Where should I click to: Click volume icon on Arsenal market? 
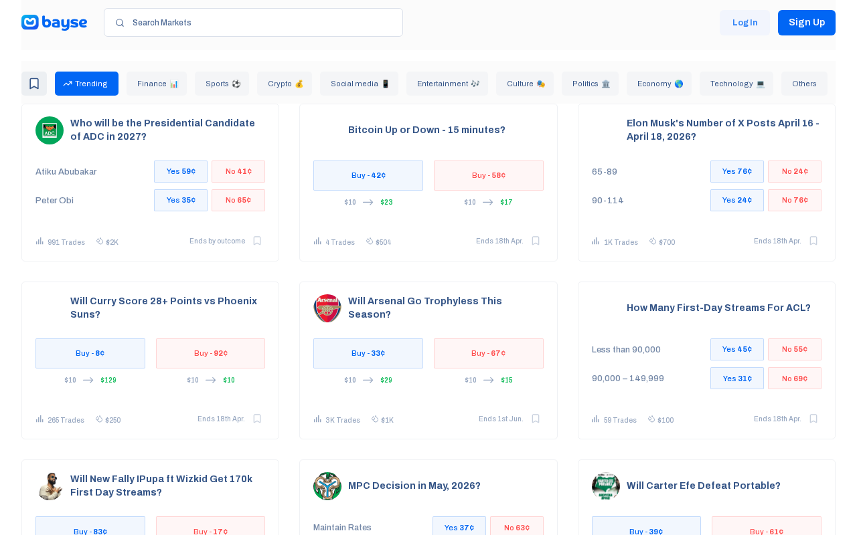click(x=375, y=419)
